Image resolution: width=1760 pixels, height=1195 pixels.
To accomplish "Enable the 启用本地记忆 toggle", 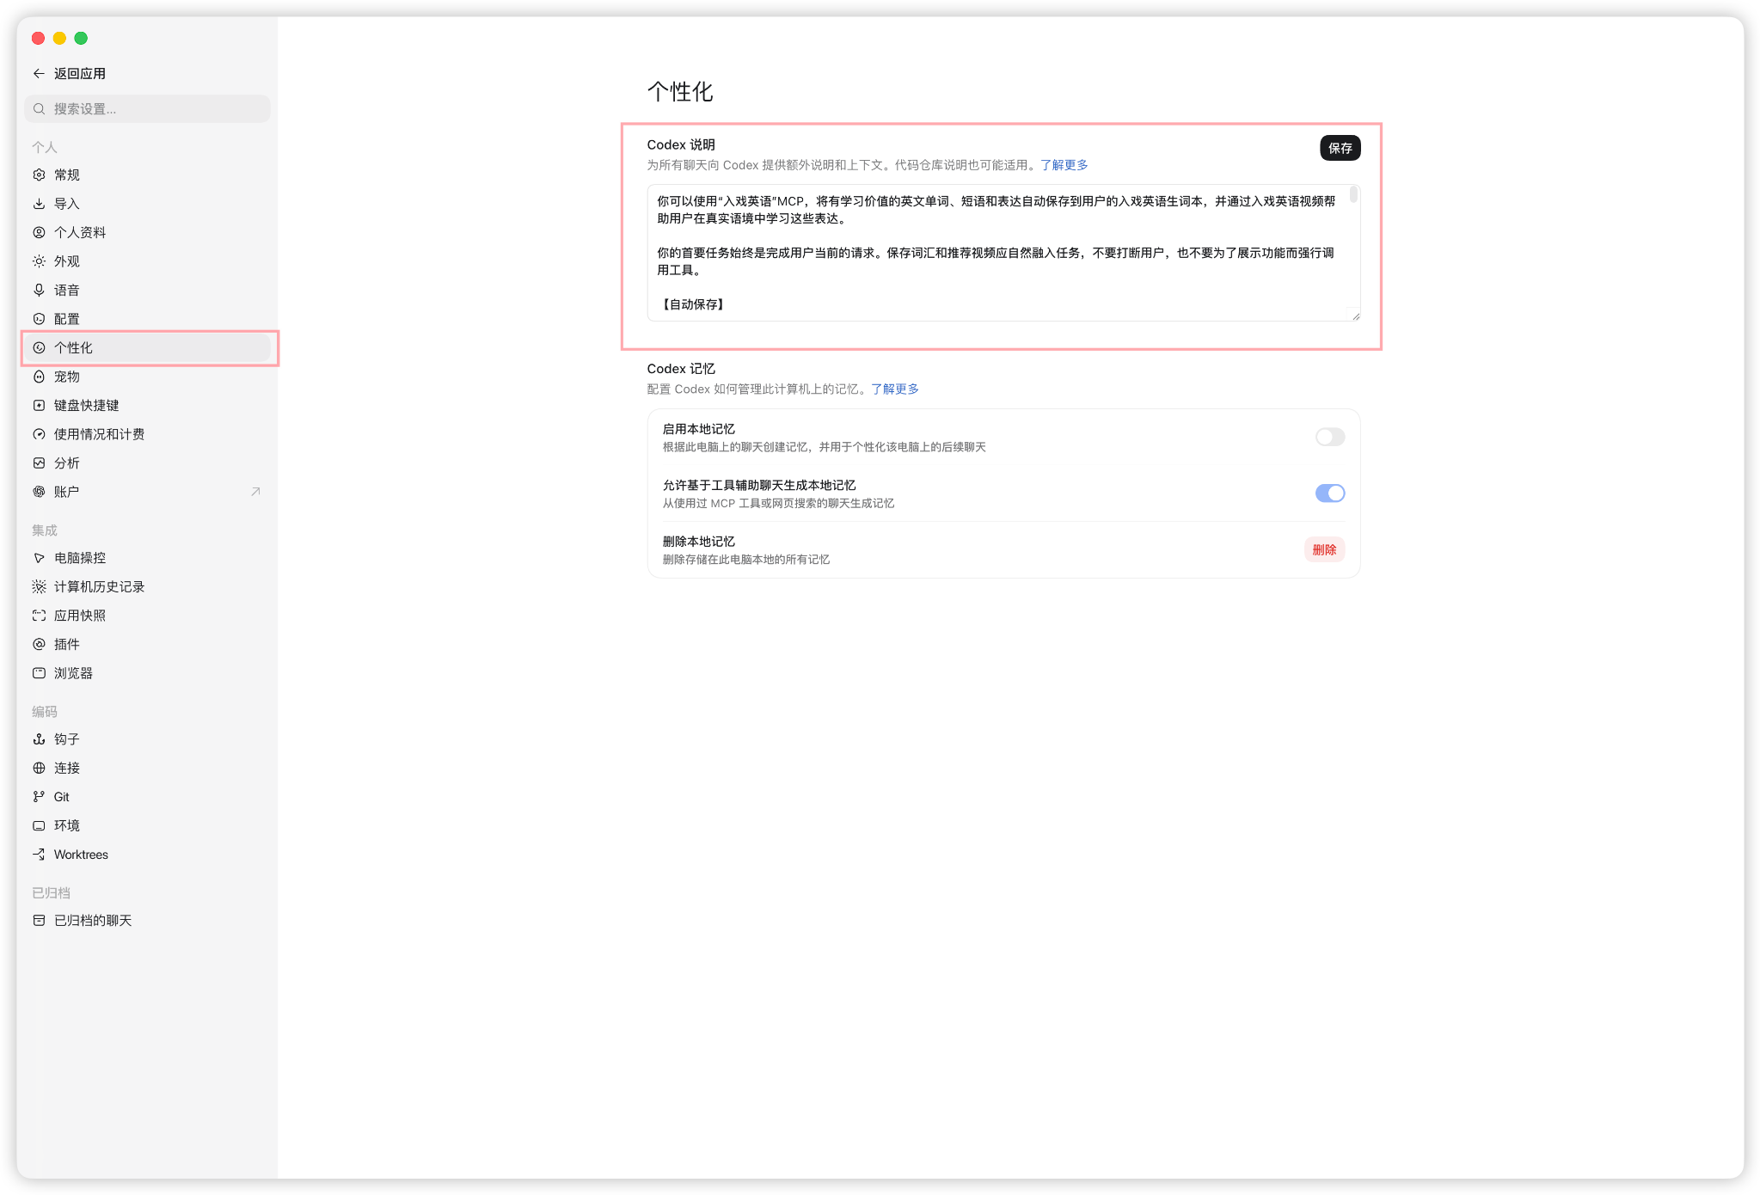I will 1329,437.
